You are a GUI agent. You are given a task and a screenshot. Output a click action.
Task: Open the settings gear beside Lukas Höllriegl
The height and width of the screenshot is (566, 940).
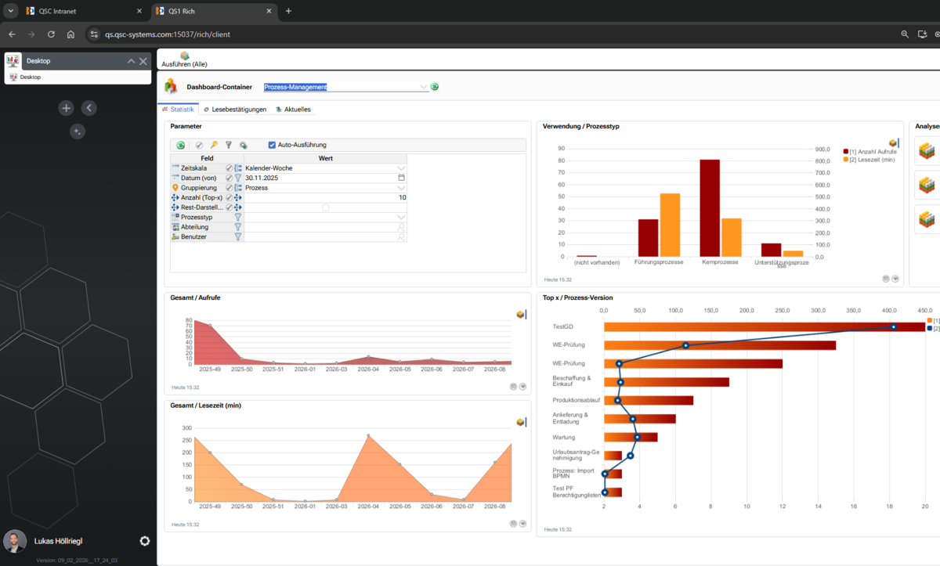coord(144,541)
